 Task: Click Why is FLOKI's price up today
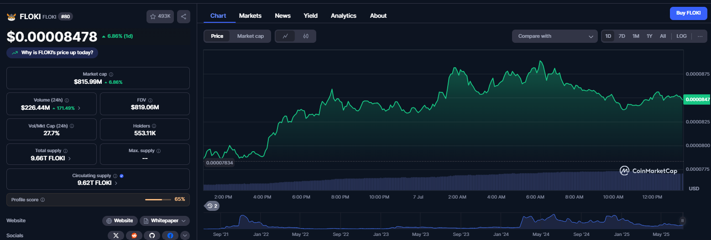(x=52, y=53)
